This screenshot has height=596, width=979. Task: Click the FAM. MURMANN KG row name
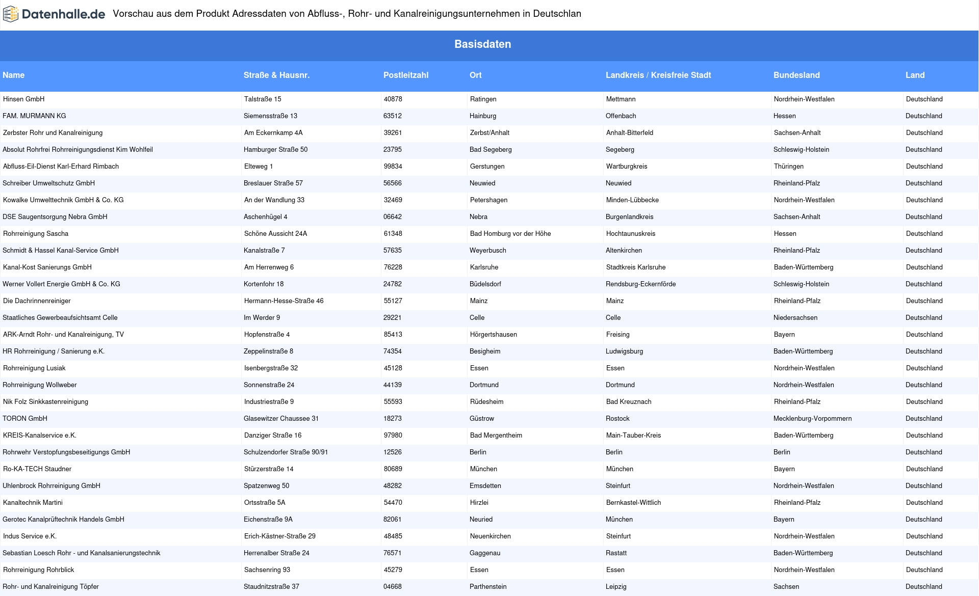tap(34, 116)
